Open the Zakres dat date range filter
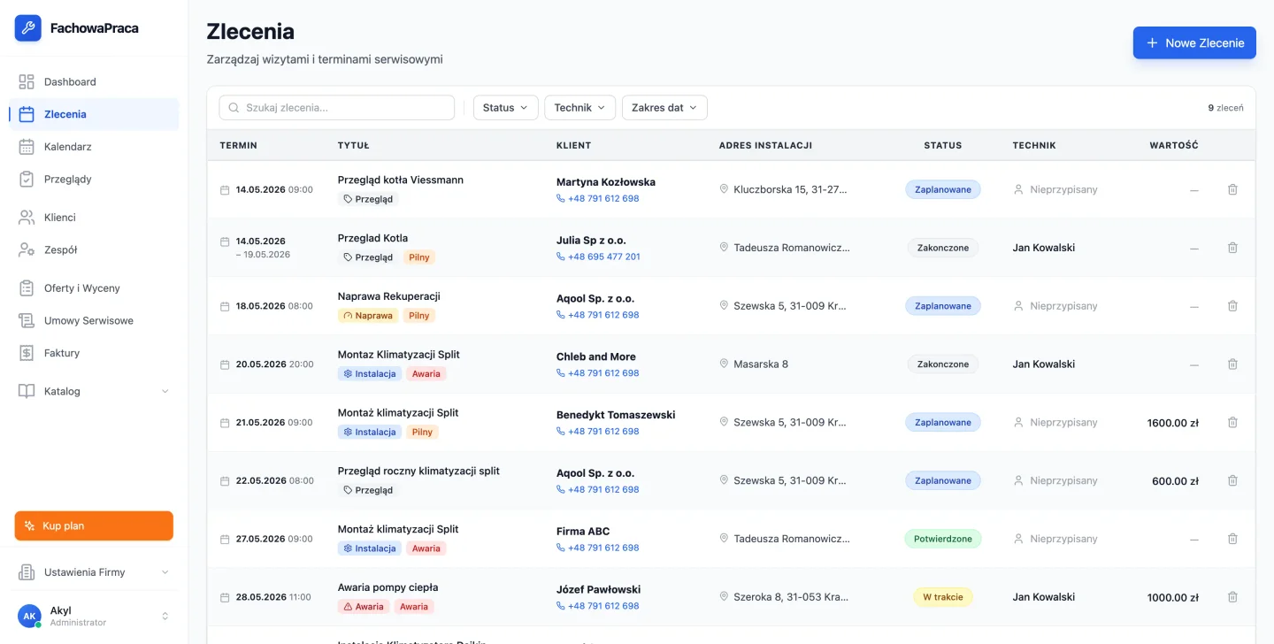 [664, 108]
